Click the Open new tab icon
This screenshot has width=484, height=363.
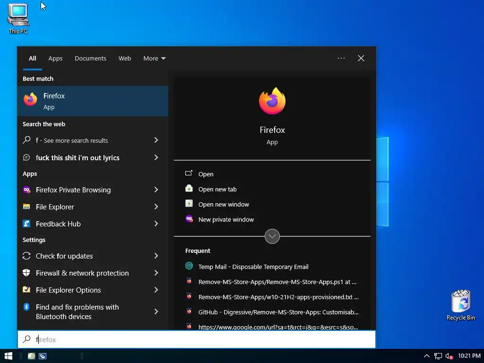coord(189,188)
